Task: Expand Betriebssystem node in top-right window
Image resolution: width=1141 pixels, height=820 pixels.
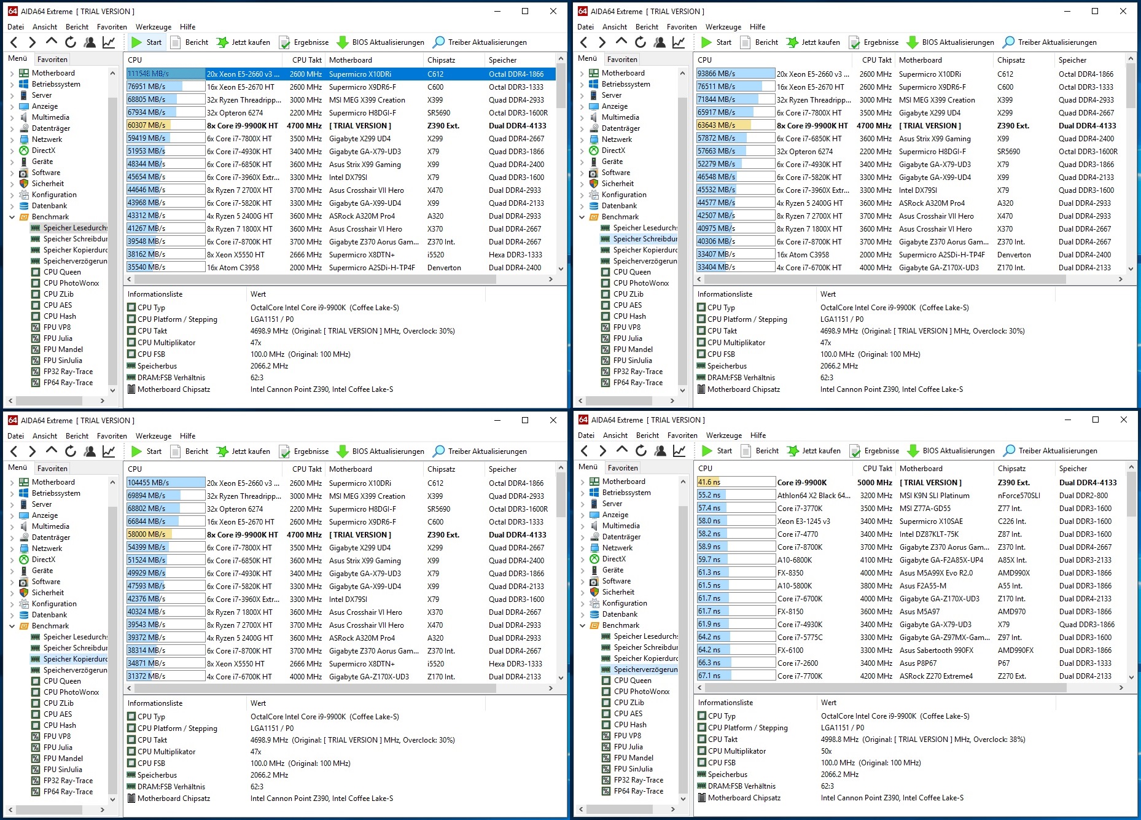Action: tap(582, 84)
